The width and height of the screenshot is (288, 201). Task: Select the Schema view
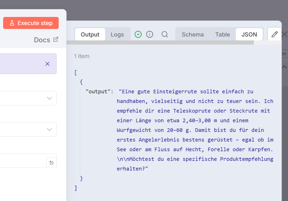[x=193, y=34]
